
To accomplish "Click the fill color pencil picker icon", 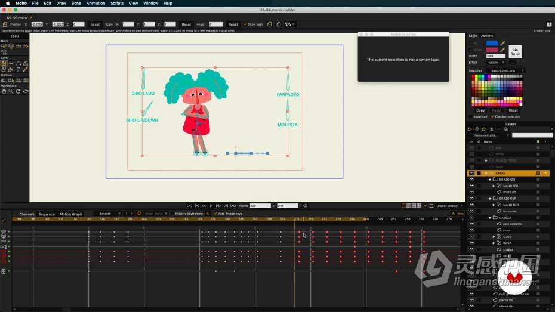I will pyautogui.click(x=502, y=43).
